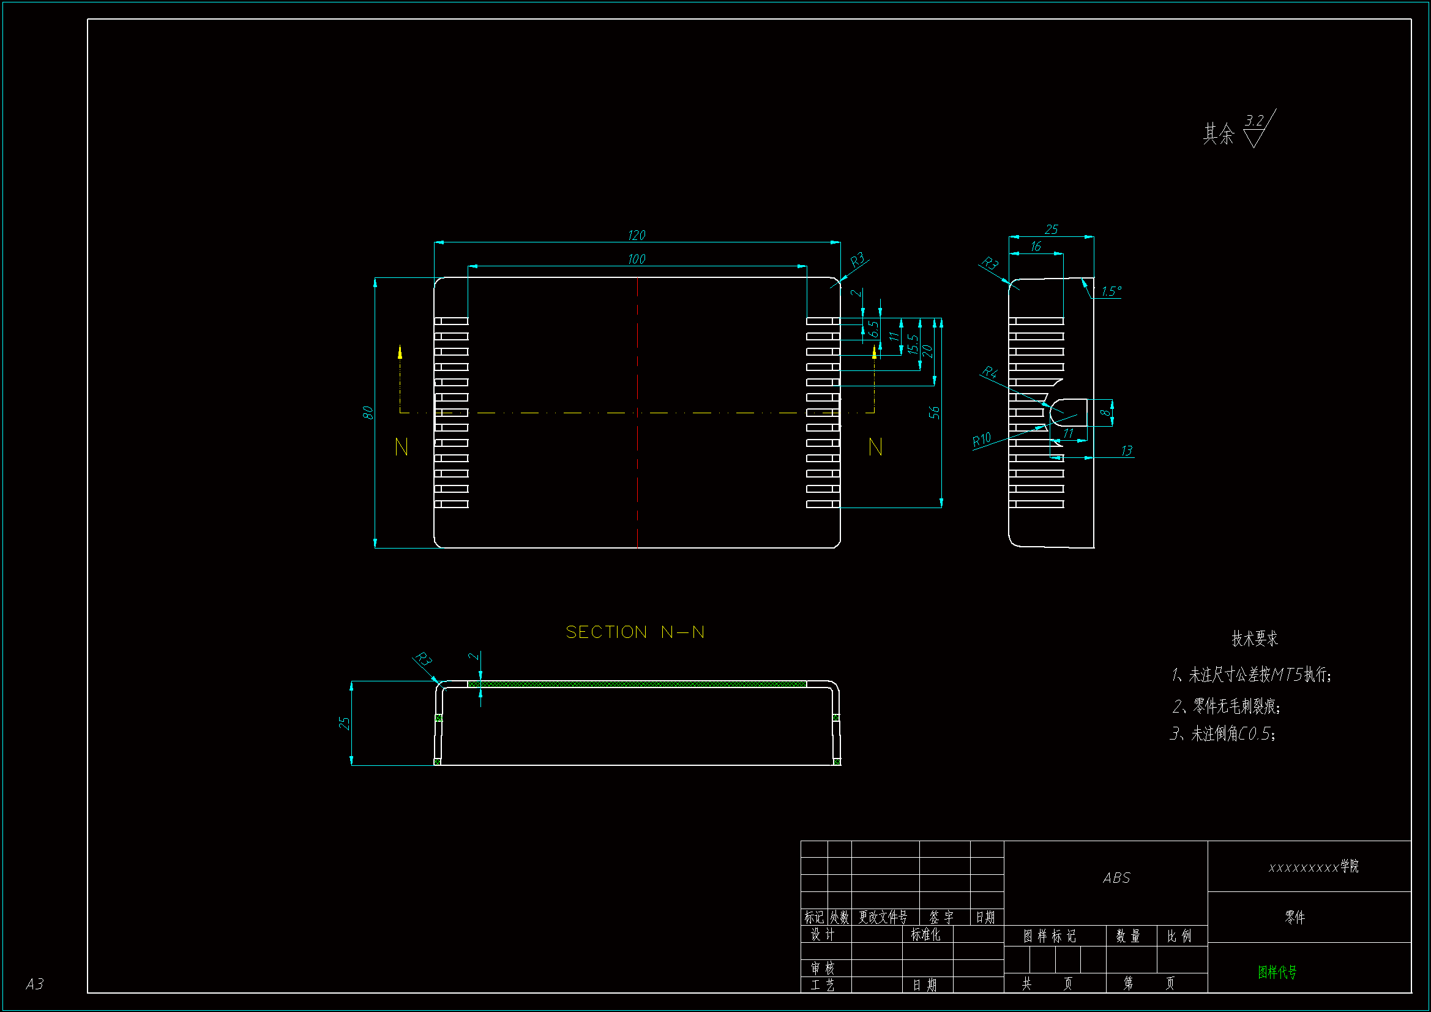The image size is (1431, 1012).
Task: Click the left yellow N section marker
Action: [x=402, y=446]
